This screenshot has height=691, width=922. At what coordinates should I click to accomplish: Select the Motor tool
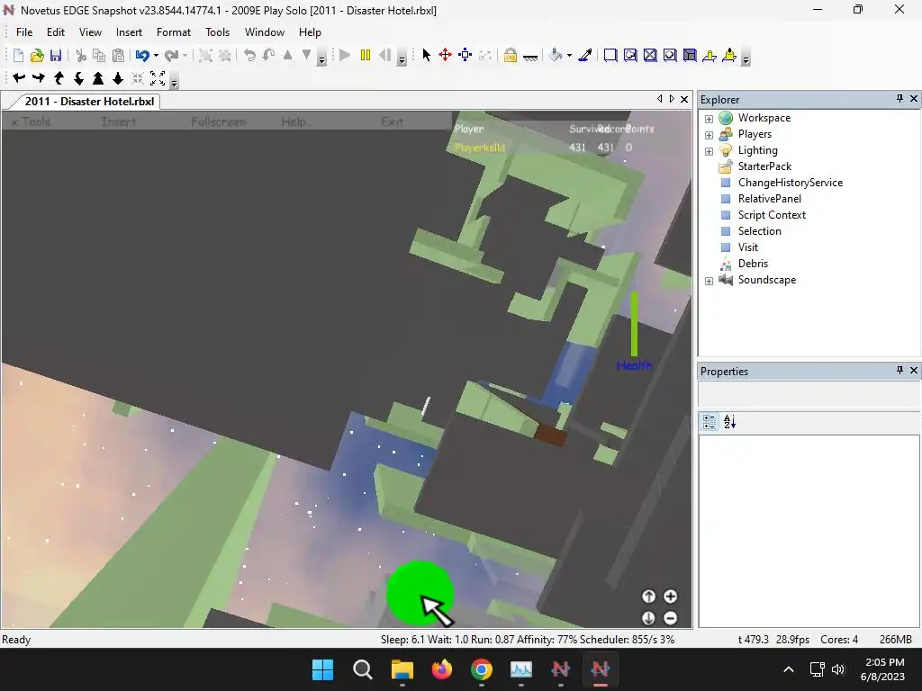(729, 55)
